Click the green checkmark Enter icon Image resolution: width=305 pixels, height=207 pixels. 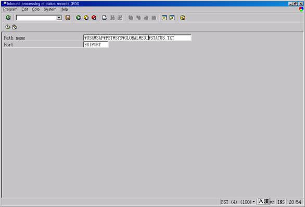[8, 18]
